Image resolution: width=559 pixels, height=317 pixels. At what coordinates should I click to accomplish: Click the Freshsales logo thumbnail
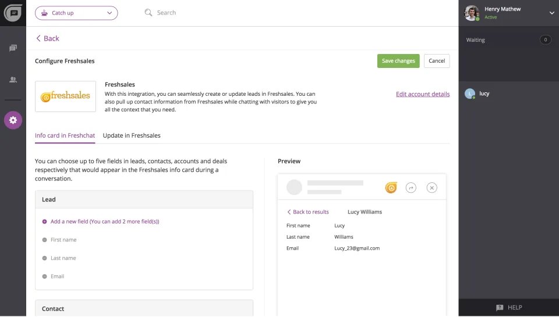pyautogui.click(x=66, y=96)
